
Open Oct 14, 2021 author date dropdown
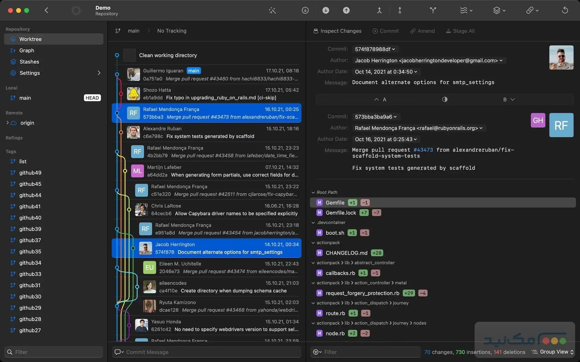[386, 72]
